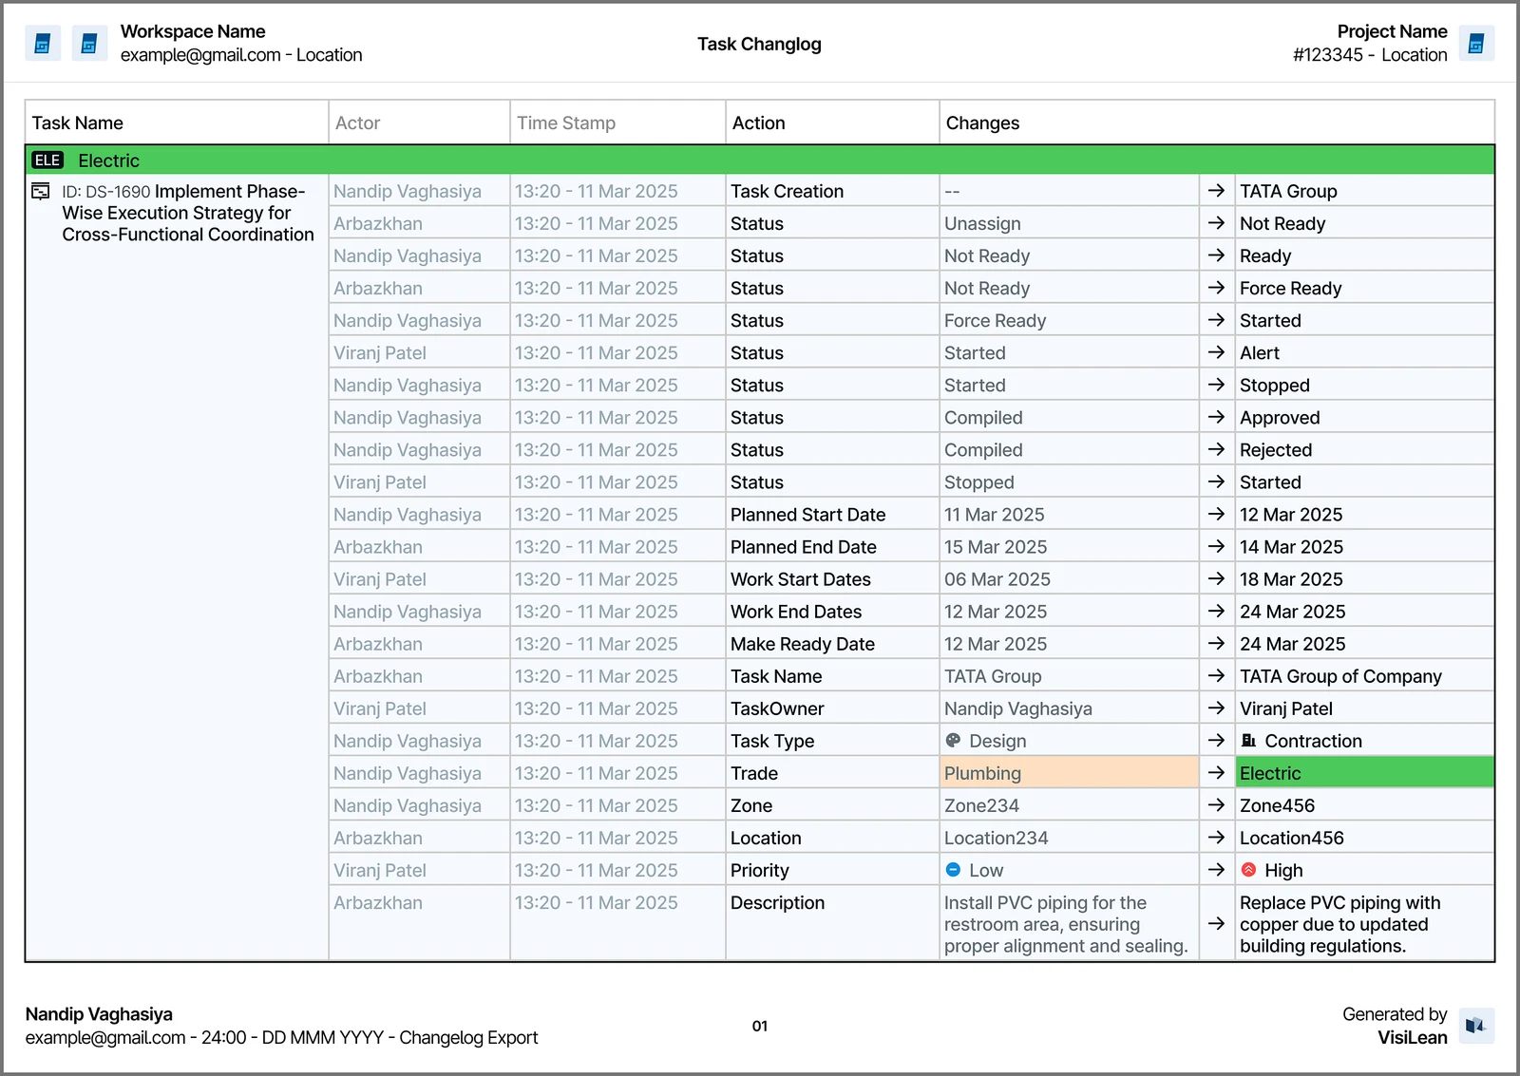Click the 'Approved' status value
The height and width of the screenshot is (1076, 1520).
1280,418
